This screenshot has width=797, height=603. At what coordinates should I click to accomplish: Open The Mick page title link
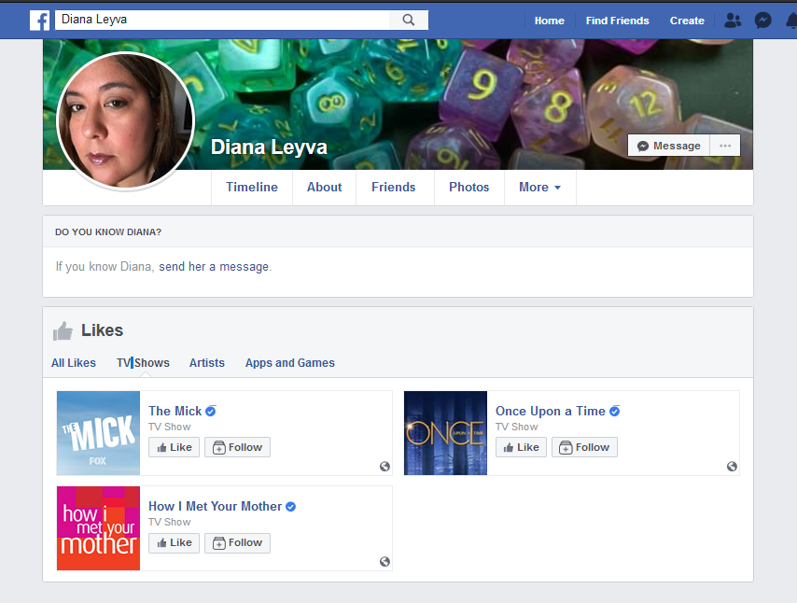175,411
